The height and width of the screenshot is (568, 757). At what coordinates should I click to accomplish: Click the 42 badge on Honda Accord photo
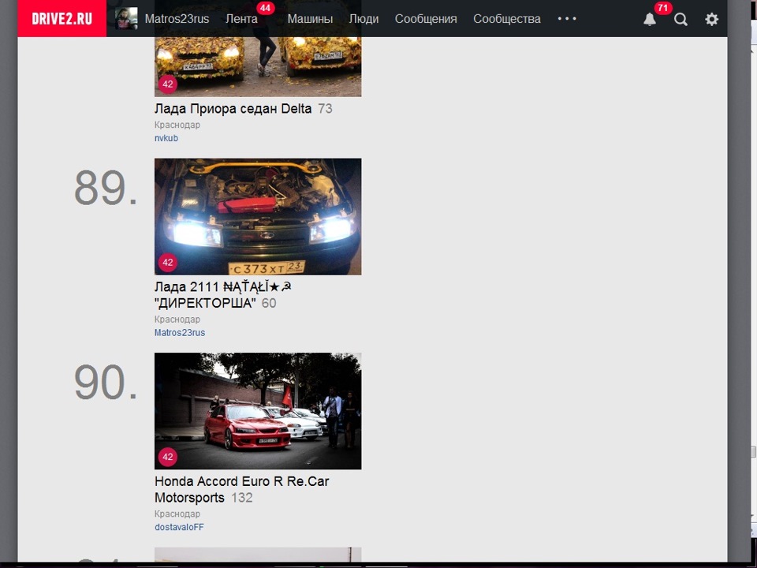167,457
